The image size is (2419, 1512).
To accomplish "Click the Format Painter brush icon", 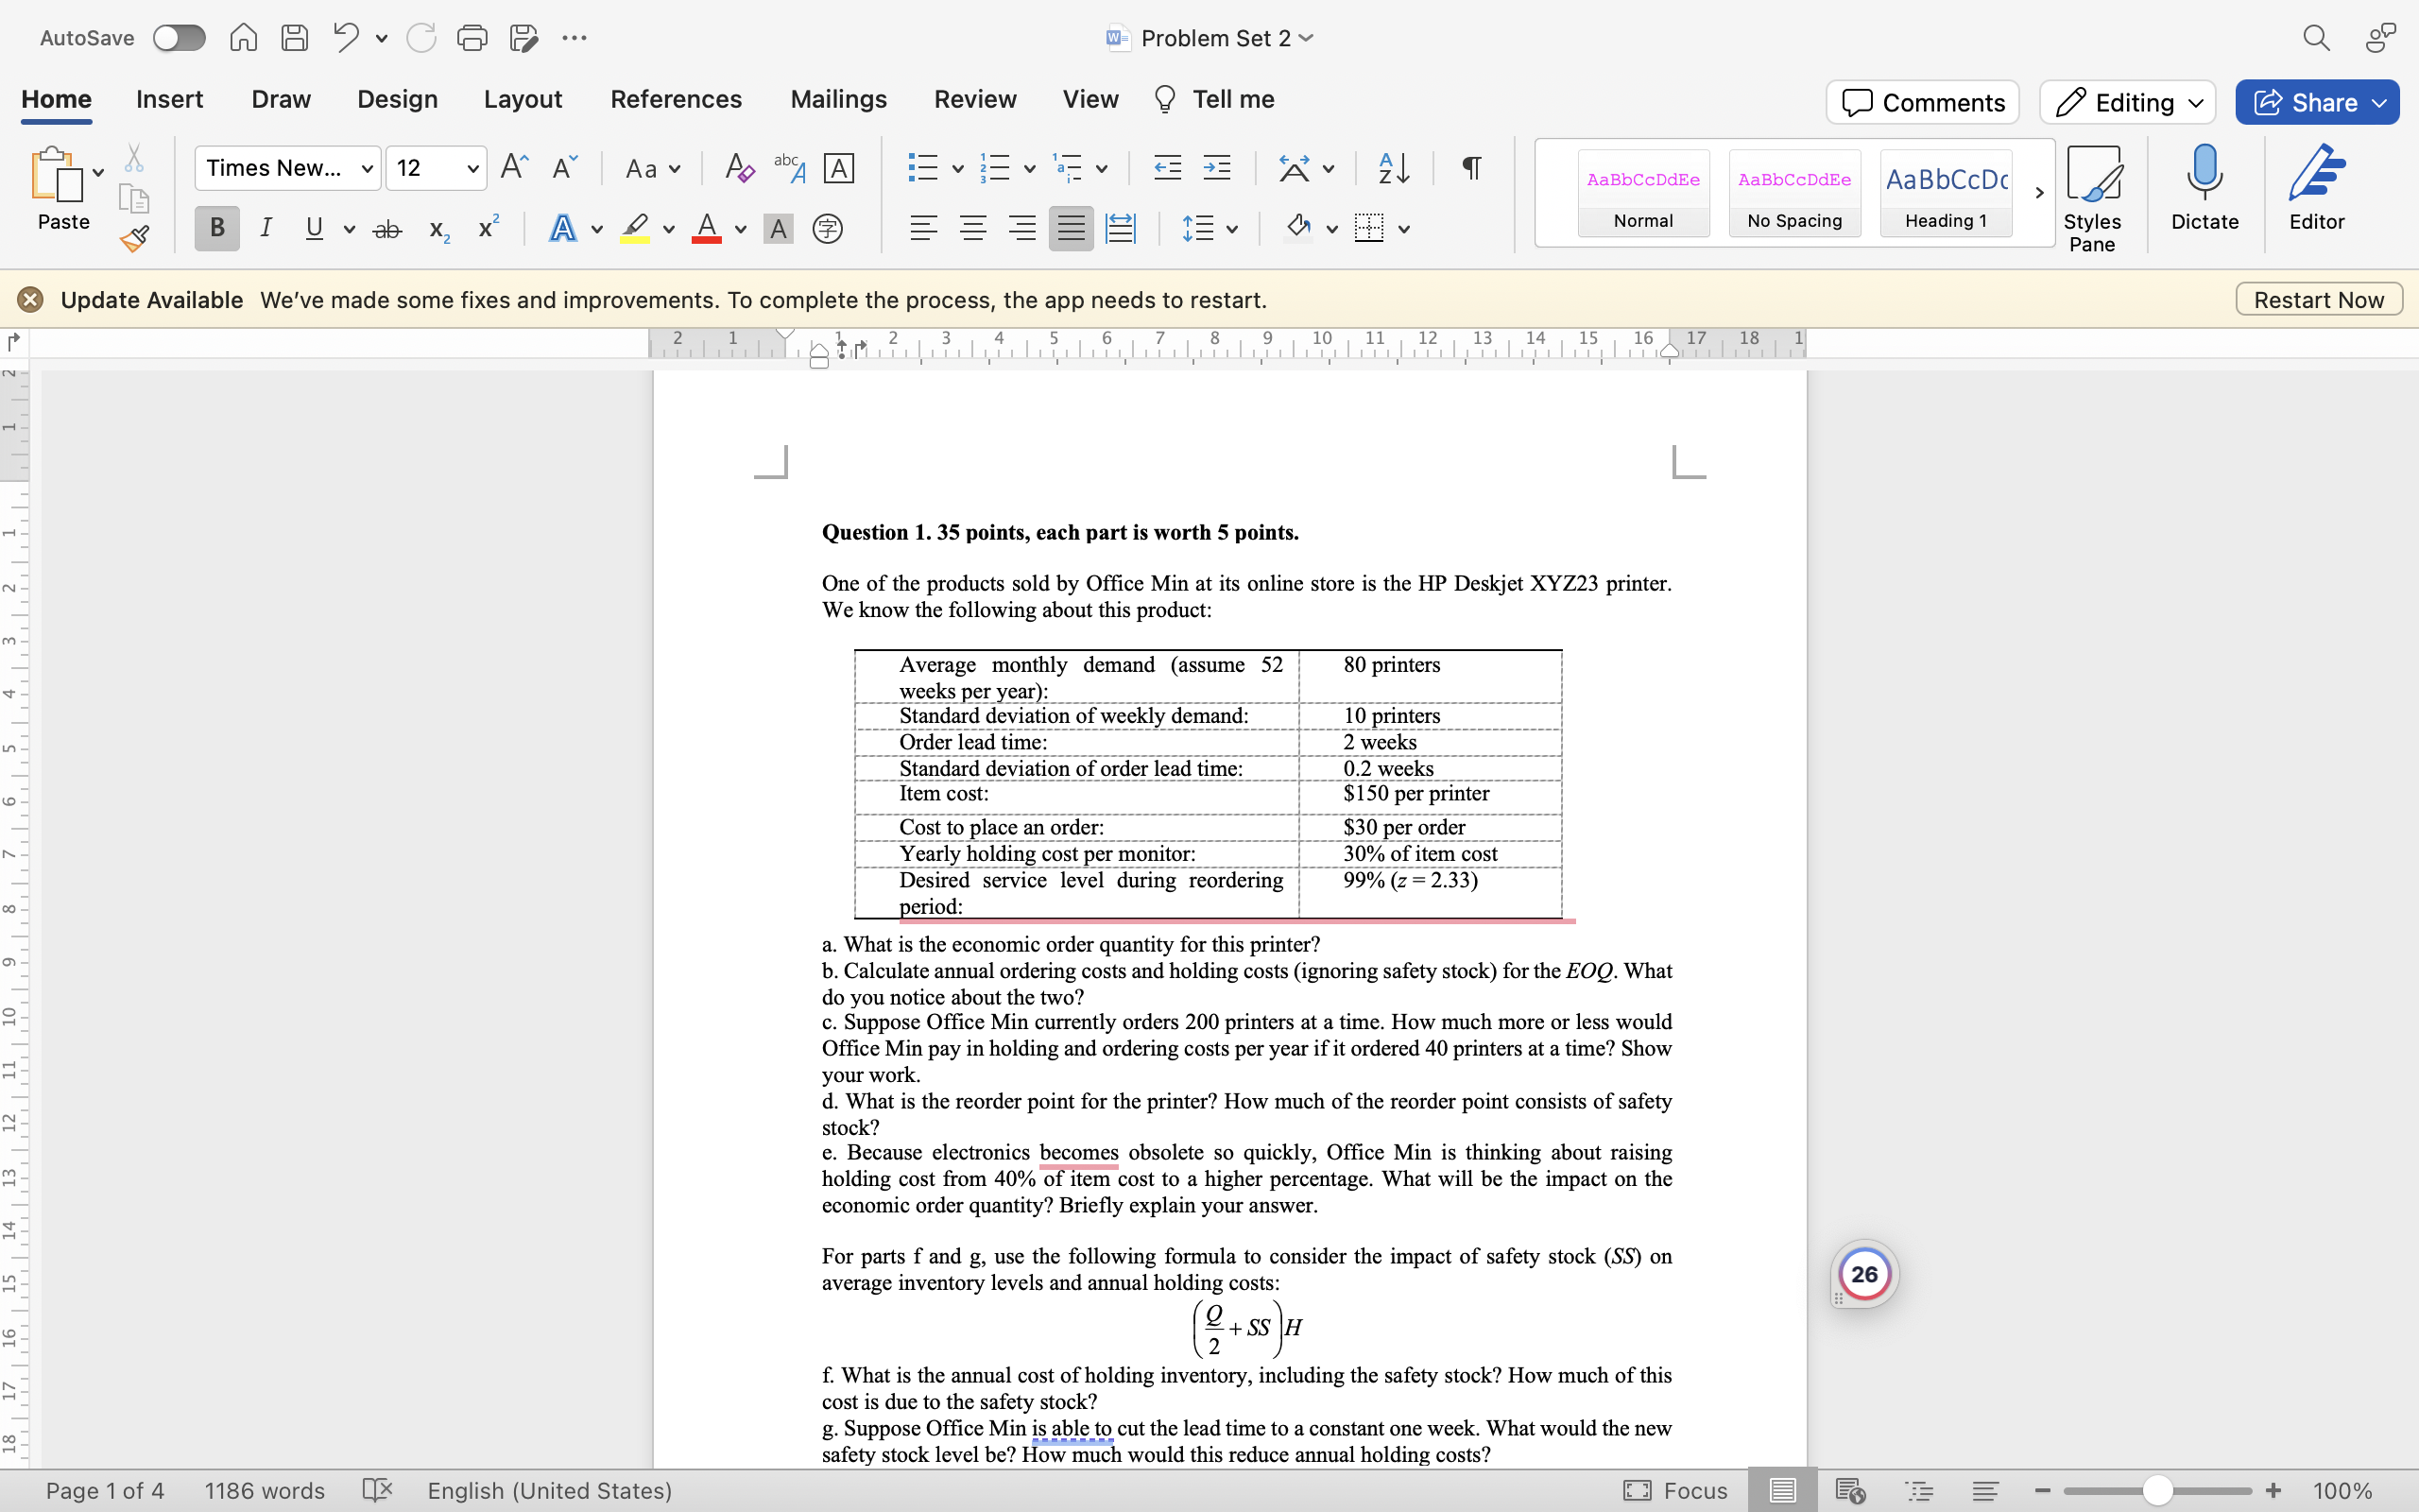I will point(134,238).
